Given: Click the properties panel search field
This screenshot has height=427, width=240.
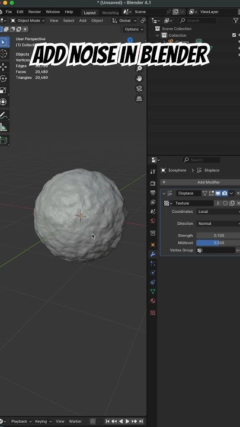Looking at the screenshot, I should [201, 160].
